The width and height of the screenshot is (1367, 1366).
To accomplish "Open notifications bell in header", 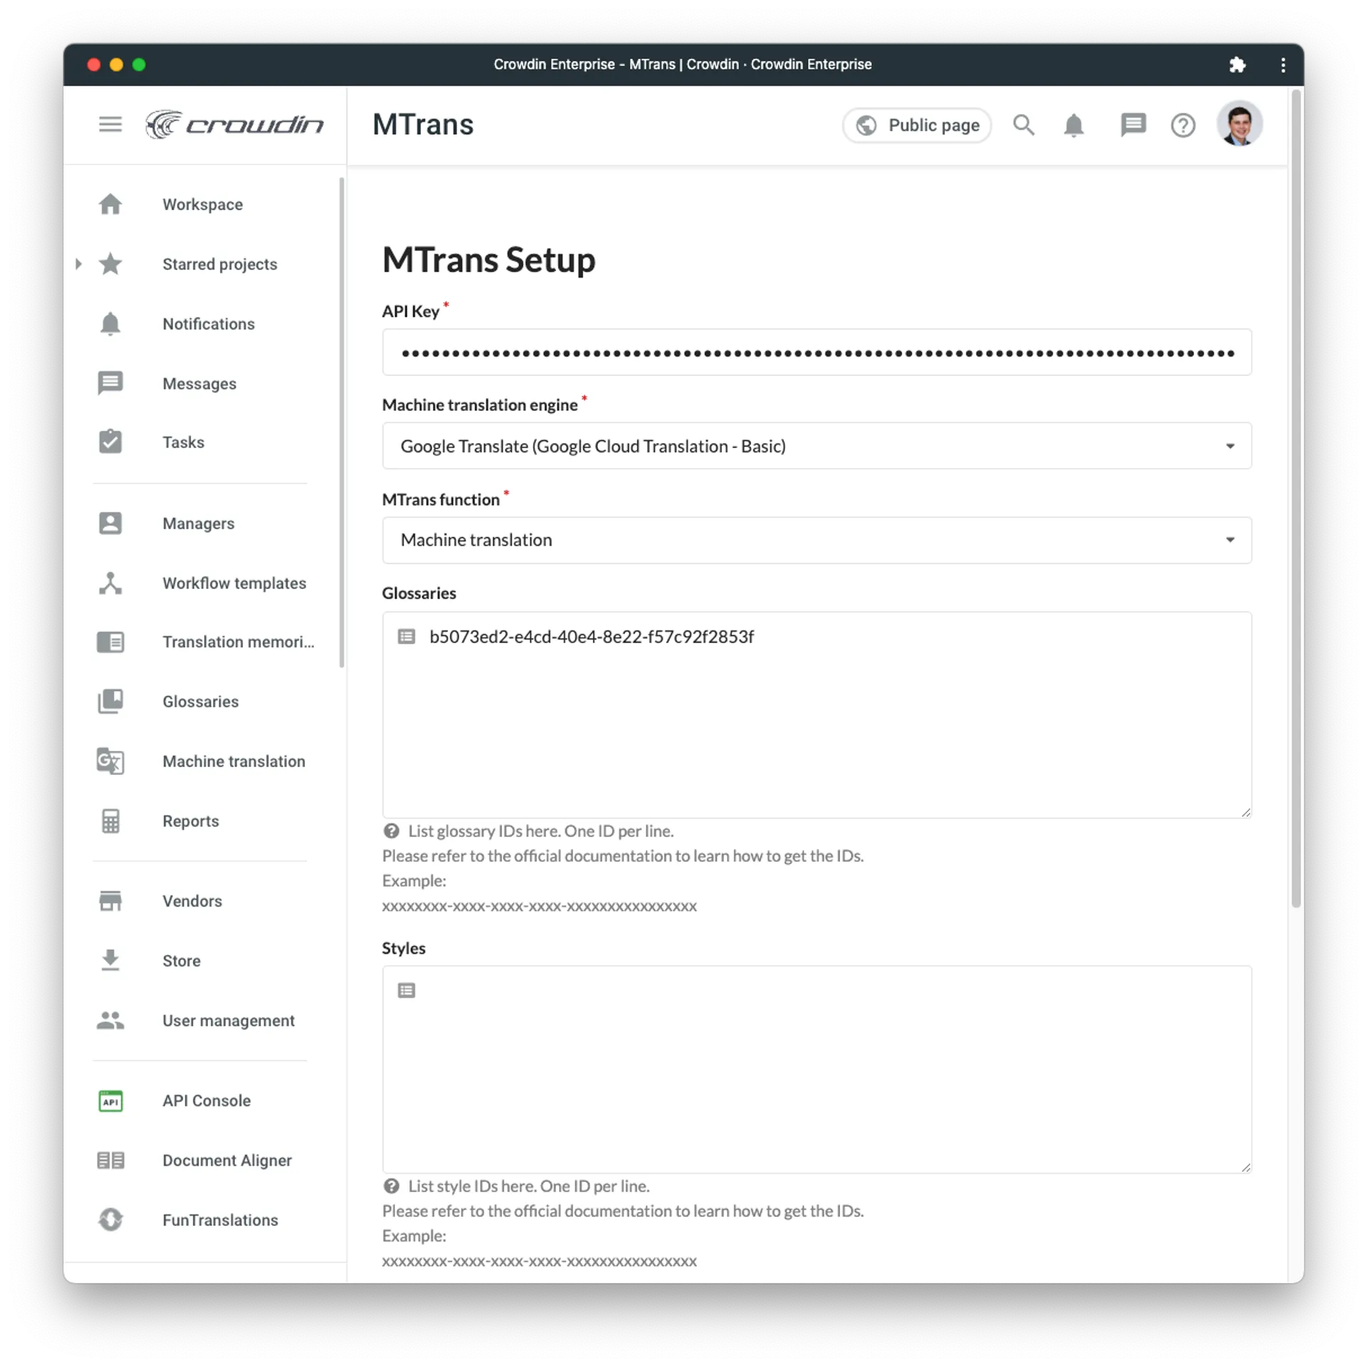I will (x=1073, y=125).
